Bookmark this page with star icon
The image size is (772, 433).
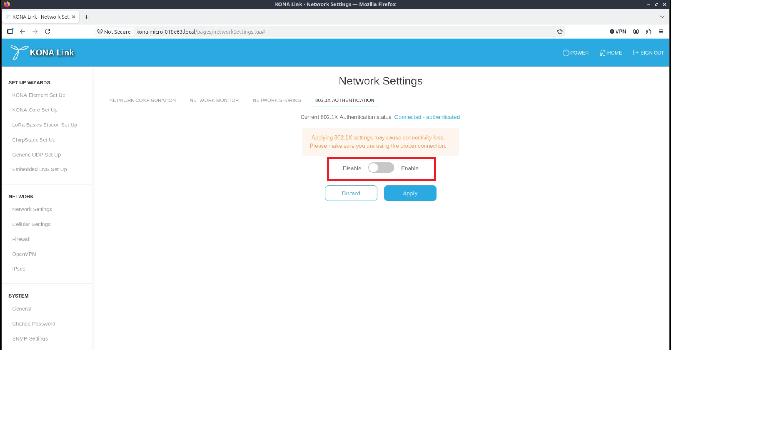560,32
